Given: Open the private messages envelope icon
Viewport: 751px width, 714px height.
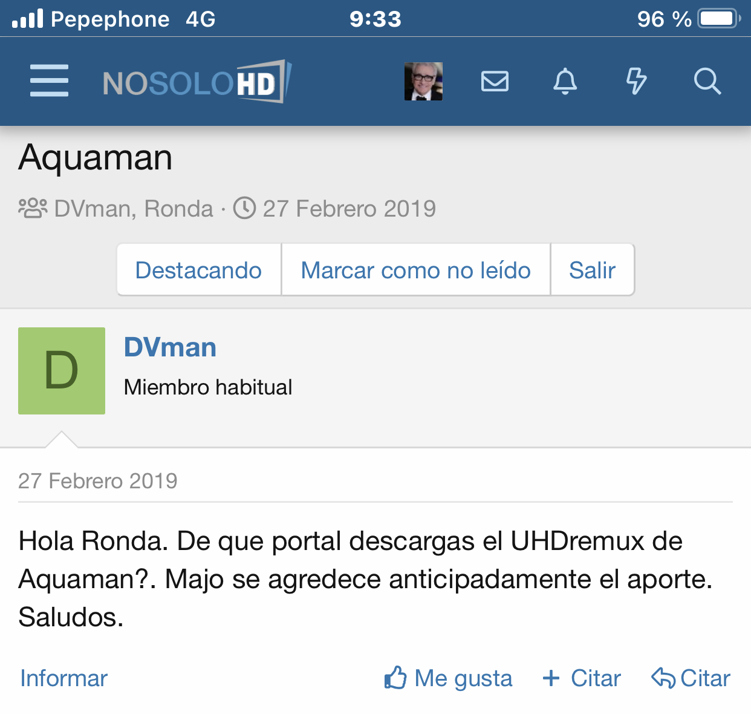Looking at the screenshot, I should coord(495,81).
